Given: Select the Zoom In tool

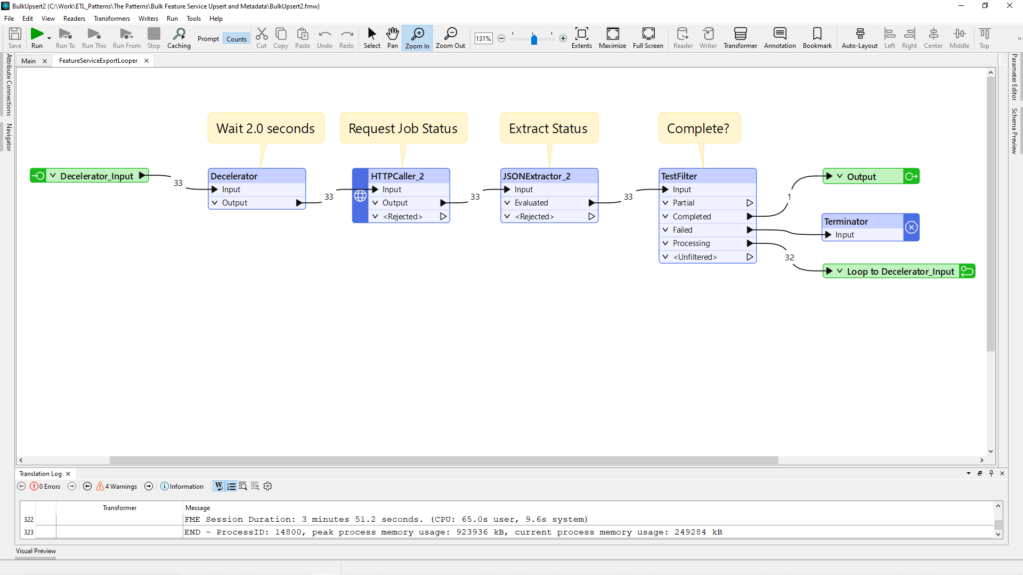Looking at the screenshot, I should coord(417,38).
